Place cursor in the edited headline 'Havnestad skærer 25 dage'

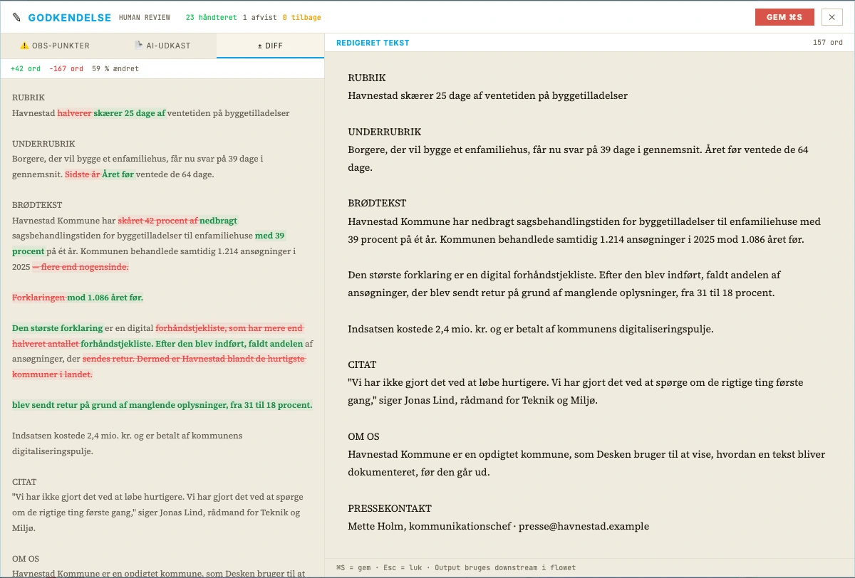(x=487, y=95)
